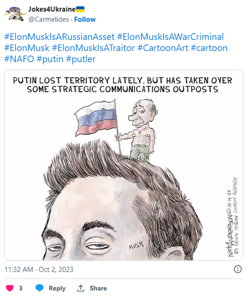Click the Reply text label
This screenshot has width=249, height=296.
pos(57,288)
